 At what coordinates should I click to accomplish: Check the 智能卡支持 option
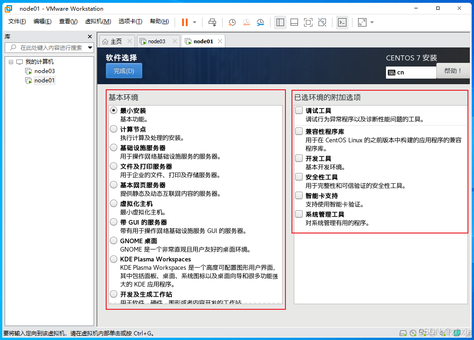pos(299,195)
